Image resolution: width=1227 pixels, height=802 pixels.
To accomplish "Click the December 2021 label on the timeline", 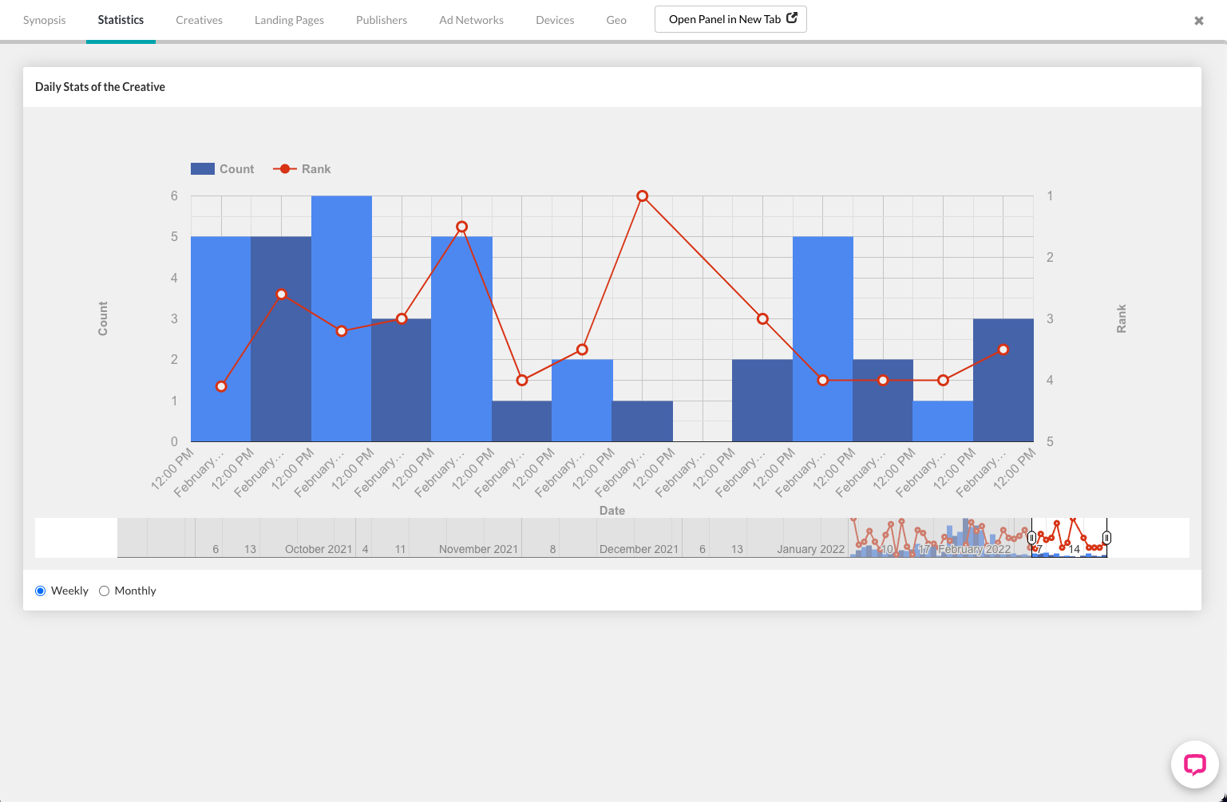I will click(x=639, y=549).
